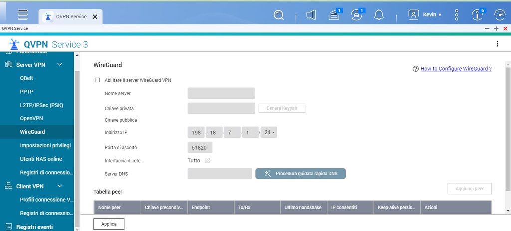
Task: Open the info icon with 6 badge
Action: pos(478,14)
